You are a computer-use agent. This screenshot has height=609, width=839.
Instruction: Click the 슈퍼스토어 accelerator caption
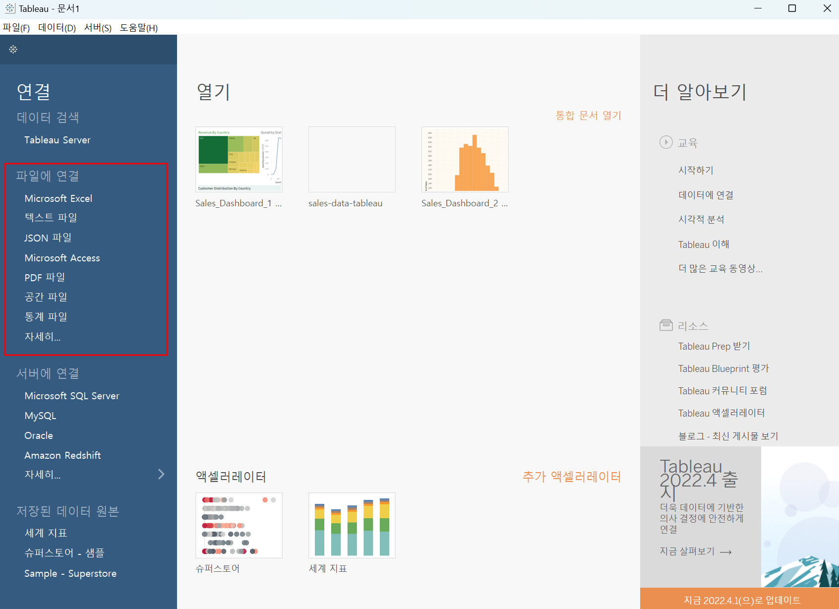pos(218,568)
